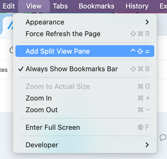
Task: Select Zoom Out menu item
Action: pyautogui.click(x=85, y=110)
